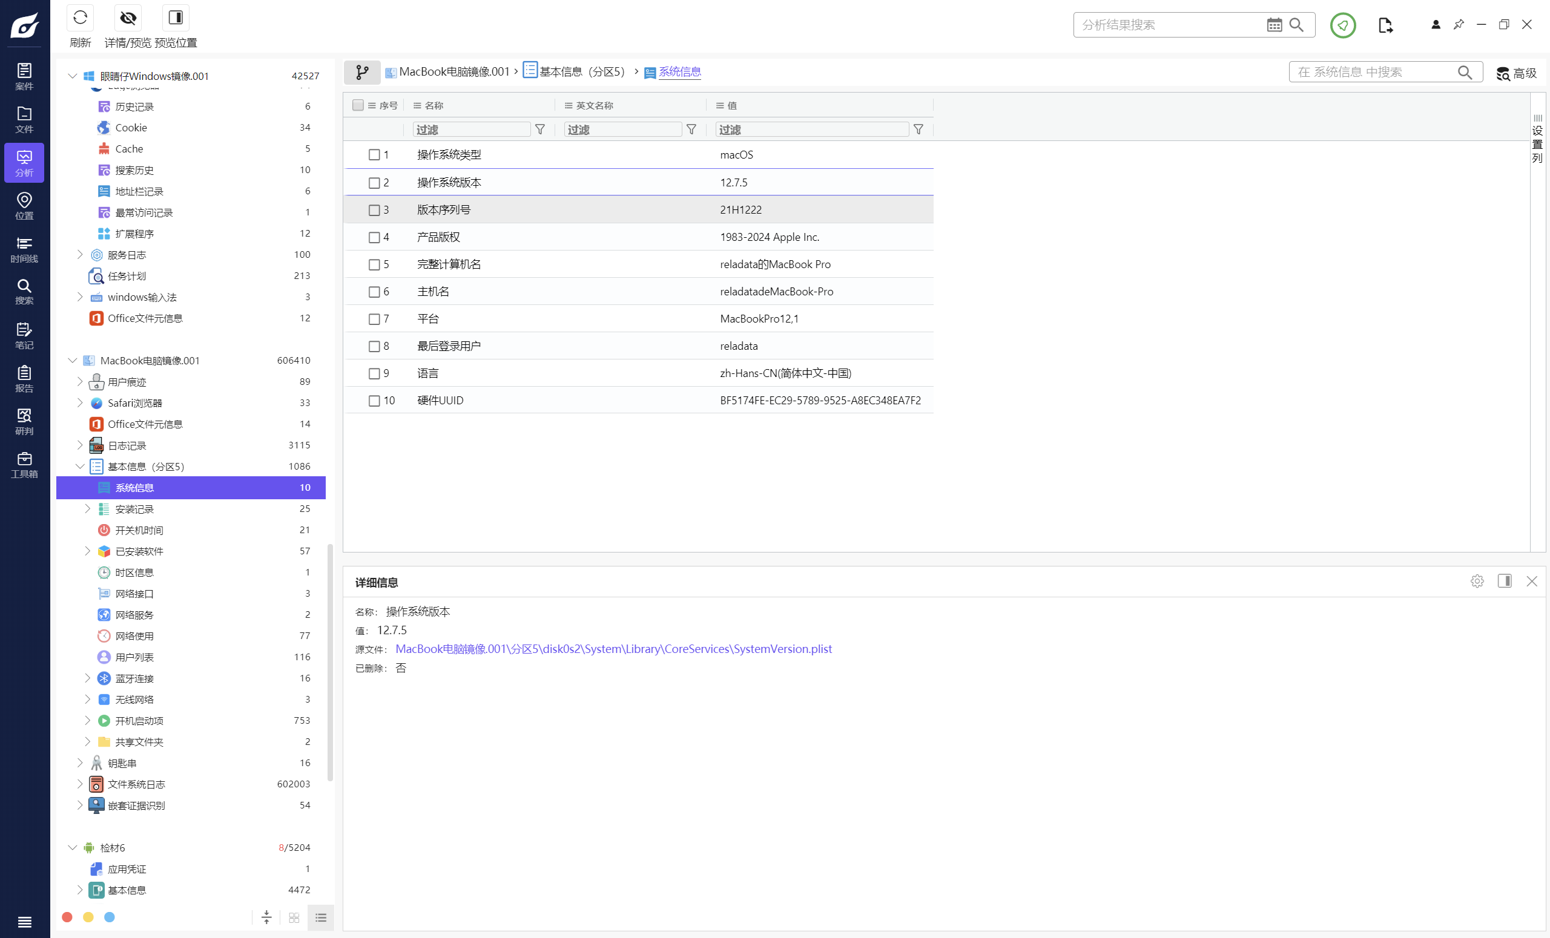This screenshot has height=938, width=1550.
Task: Open the 时间线 sidebar section
Action: 24,249
